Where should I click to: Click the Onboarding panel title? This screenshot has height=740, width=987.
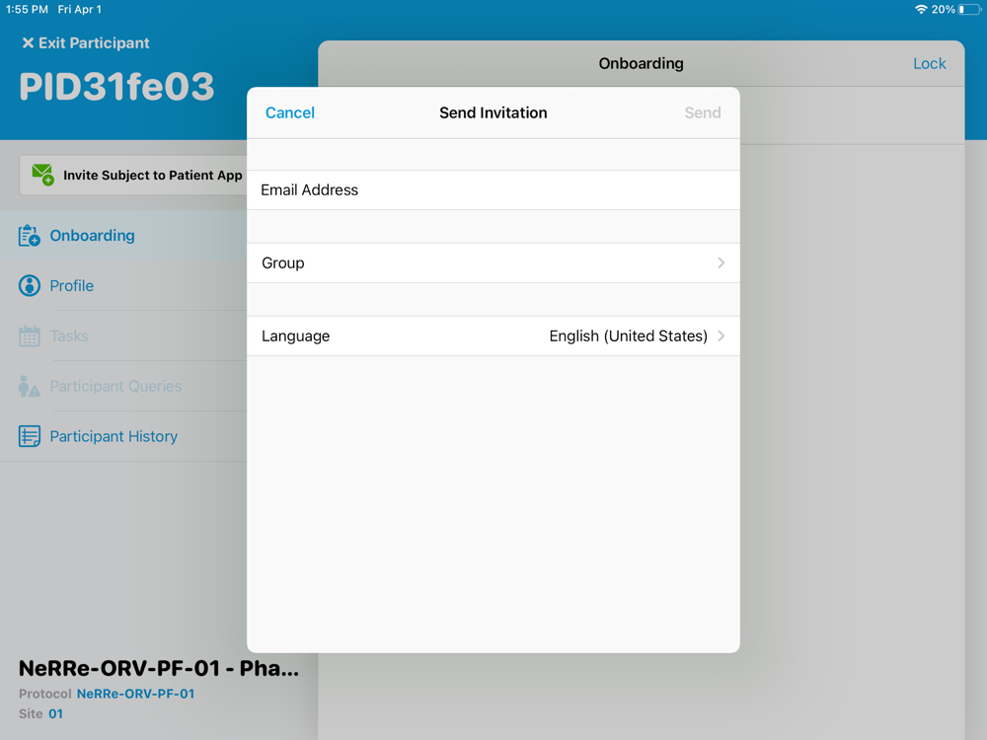[641, 63]
